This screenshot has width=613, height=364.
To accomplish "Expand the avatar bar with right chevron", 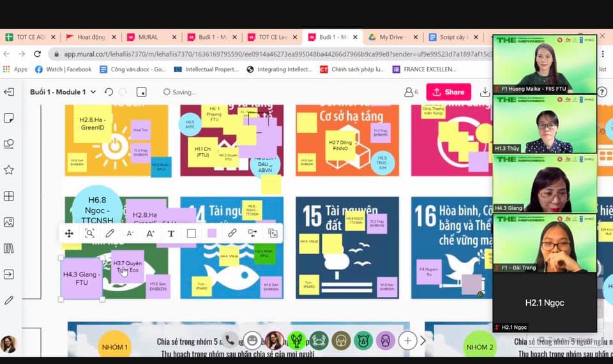I will pos(423,341).
